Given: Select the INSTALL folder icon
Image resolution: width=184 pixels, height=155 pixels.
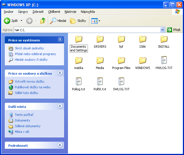Looking at the screenshot, I should click(x=164, y=39).
